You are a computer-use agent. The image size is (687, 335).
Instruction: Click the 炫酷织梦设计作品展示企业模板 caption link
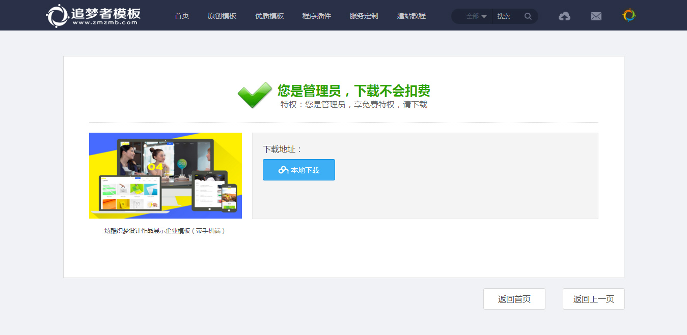(x=165, y=231)
